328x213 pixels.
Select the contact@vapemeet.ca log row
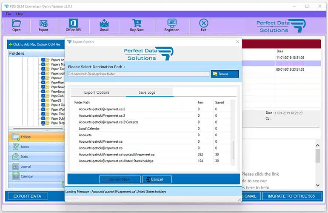[x=151, y=155]
